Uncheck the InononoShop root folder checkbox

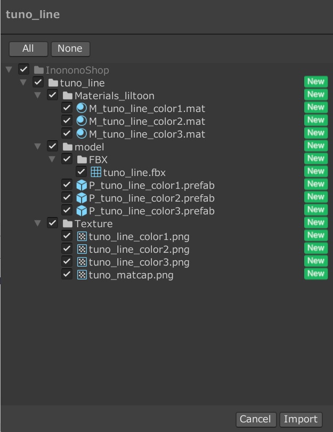point(23,69)
